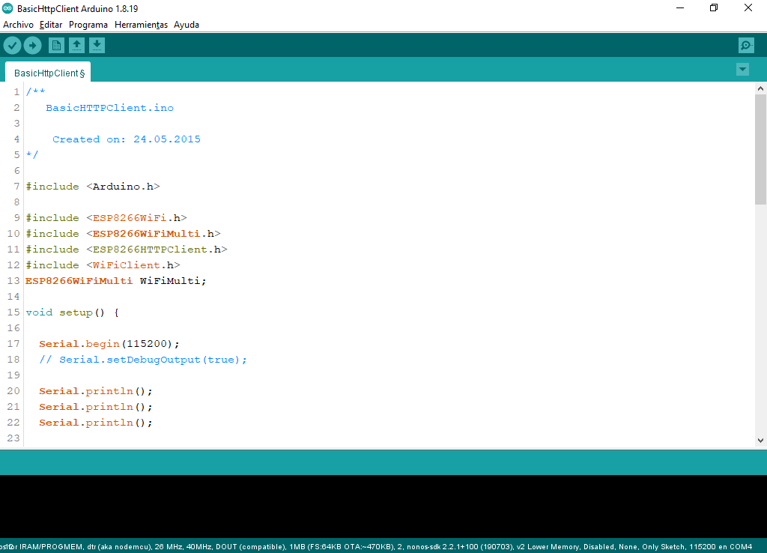The height and width of the screenshot is (553, 767).
Task: Click the black console output area
Action: click(383, 507)
